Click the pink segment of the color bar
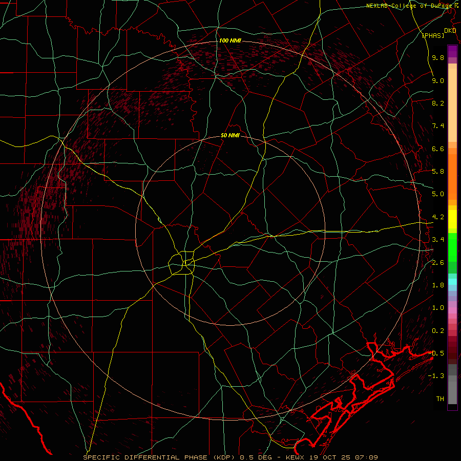The width and height of the screenshot is (461, 461). tap(452, 310)
